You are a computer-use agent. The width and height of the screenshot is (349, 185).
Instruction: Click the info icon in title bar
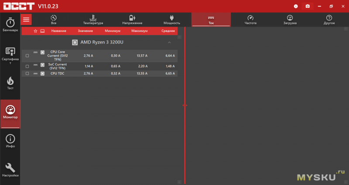click(296, 6)
